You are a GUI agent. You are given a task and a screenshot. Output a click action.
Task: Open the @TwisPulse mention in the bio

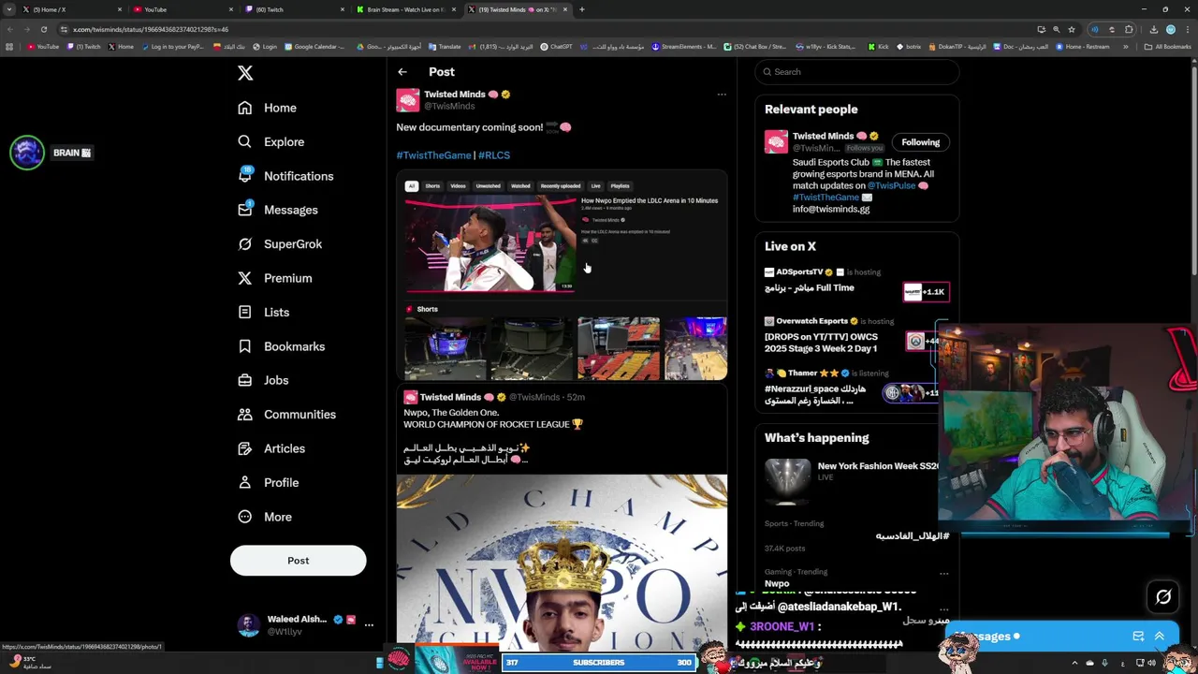(892, 185)
